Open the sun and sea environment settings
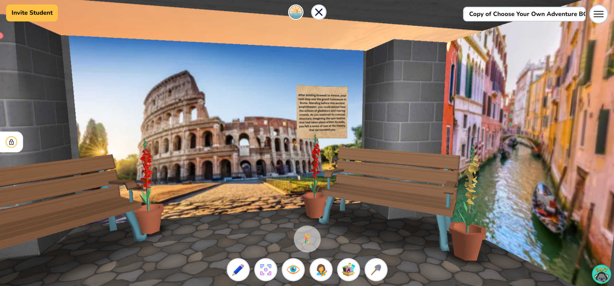Viewport: 614px width, 286px height. pyautogui.click(x=296, y=12)
